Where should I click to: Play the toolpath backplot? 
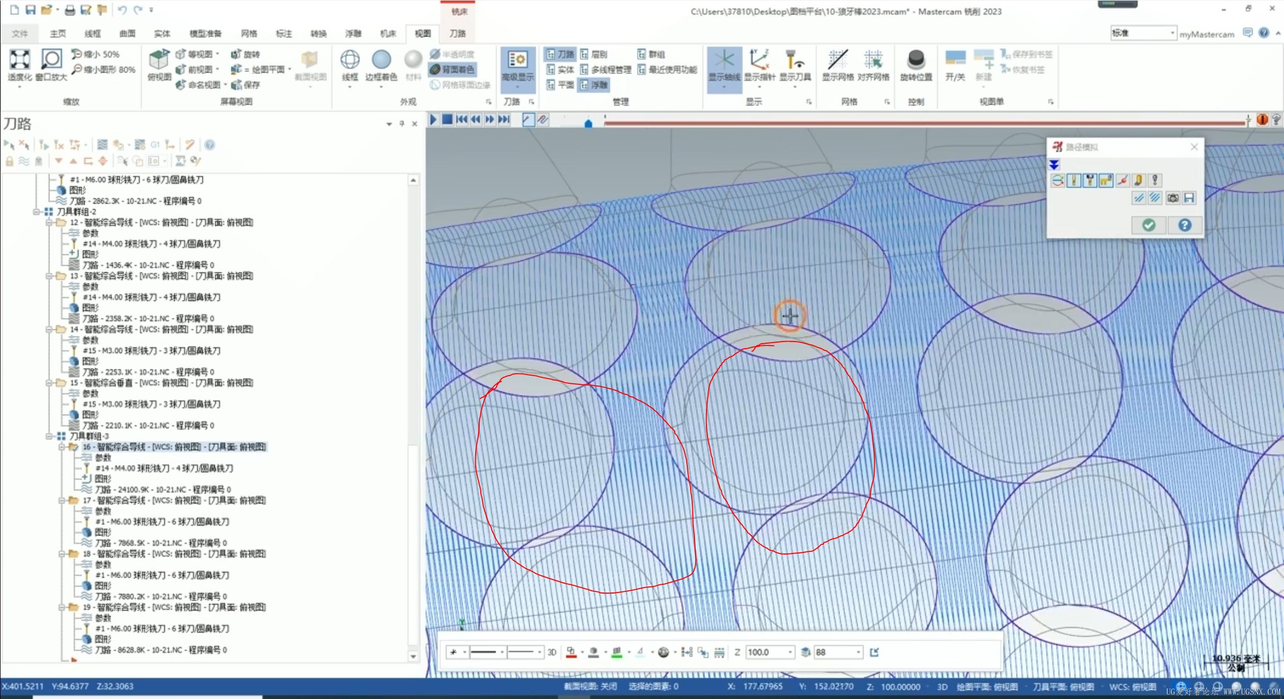(433, 119)
